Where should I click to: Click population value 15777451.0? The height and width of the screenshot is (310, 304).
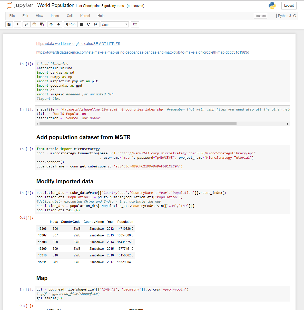pos(125,249)
